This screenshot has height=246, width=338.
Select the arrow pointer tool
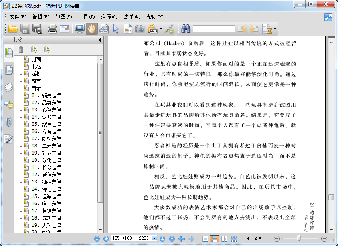[116, 29]
